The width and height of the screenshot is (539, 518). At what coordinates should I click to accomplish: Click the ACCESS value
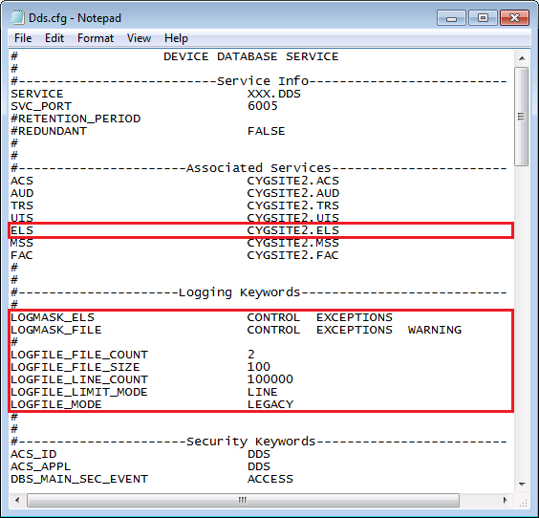point(270,479)
